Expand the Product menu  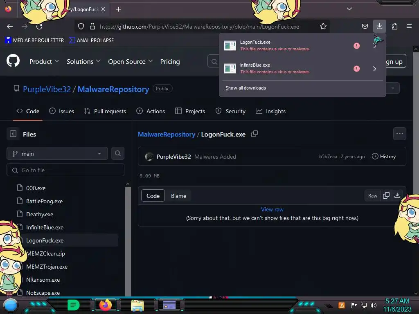pos(44,61)
